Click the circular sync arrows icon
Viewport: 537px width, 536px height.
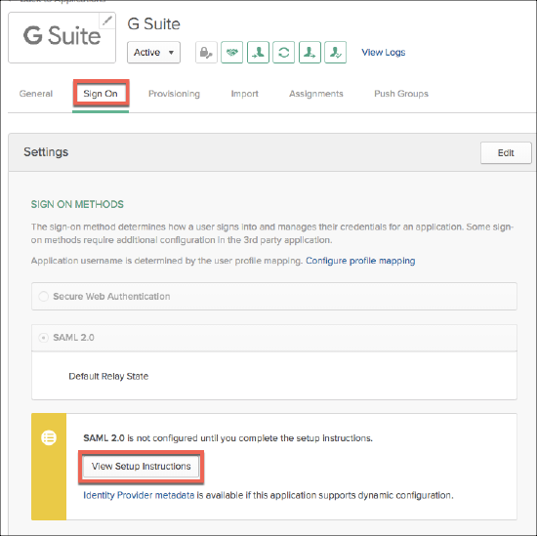pyautogui.click(x=283, y=53)
